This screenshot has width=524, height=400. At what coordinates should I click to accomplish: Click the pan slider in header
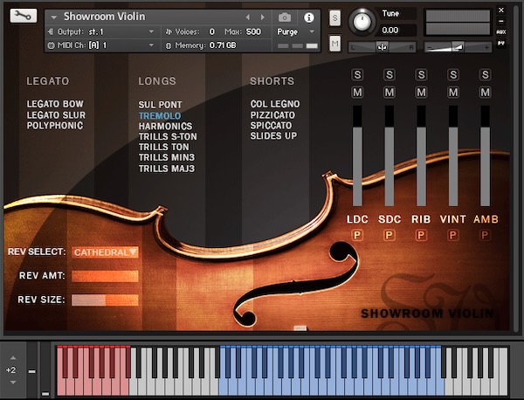[382, 47]
